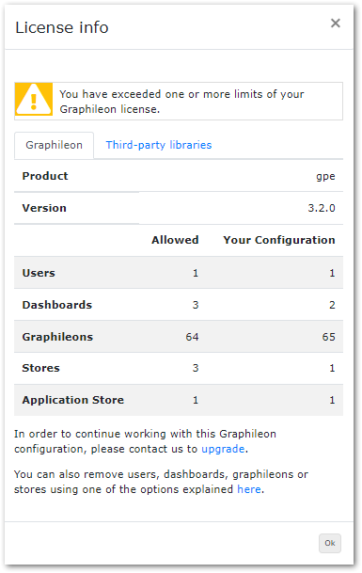Click the Graphileons configuration value 65
362x573 pixels.
(x=328, y=337)
